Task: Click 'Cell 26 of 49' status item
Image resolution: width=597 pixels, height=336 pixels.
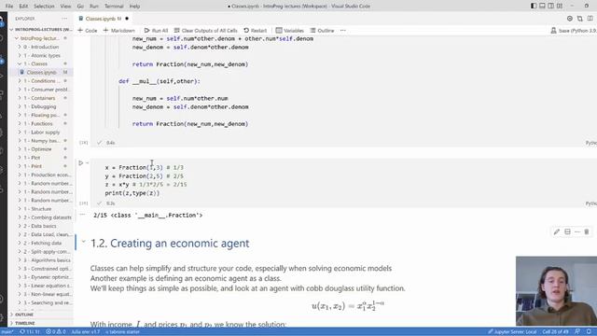Action: pyautogui.click(x=556, y=332)
